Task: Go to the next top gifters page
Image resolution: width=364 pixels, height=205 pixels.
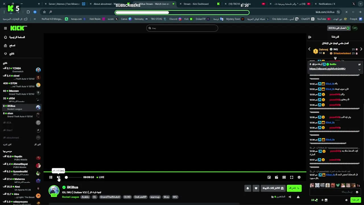Action: click(361, 49)
